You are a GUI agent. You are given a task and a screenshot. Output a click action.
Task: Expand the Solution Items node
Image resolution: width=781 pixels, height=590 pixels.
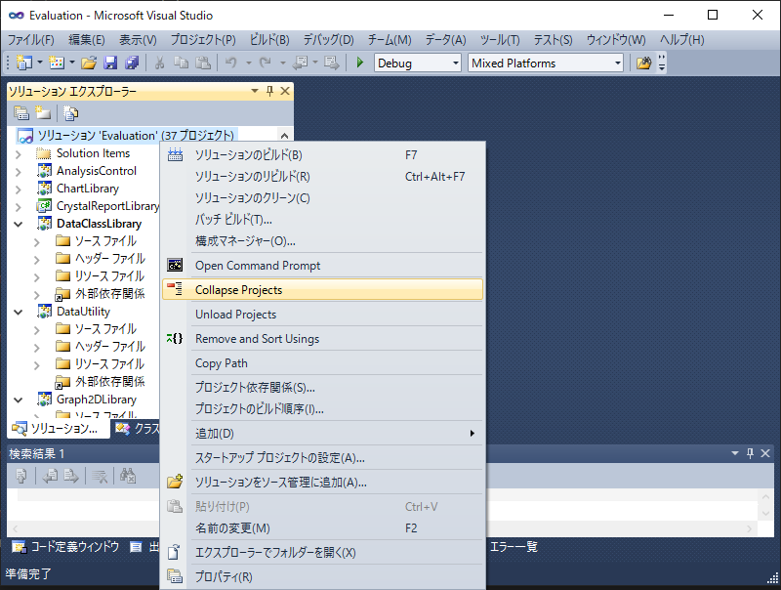point(19,154)
